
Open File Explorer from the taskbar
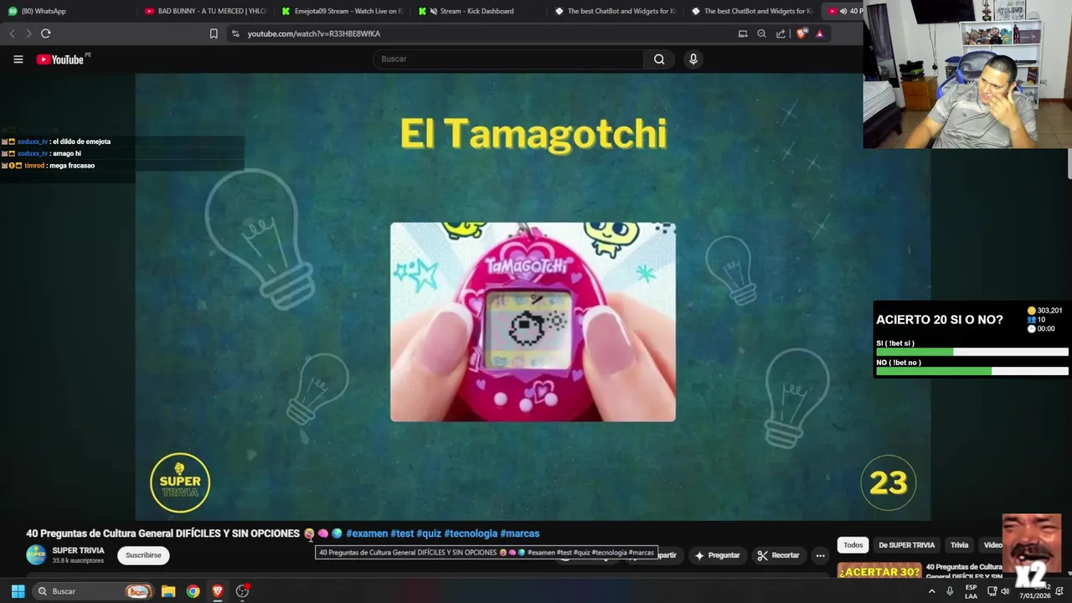click(168, 591)
